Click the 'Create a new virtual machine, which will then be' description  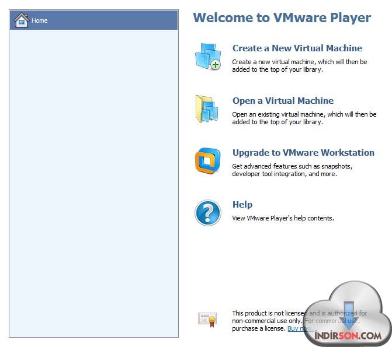(300, 62)
